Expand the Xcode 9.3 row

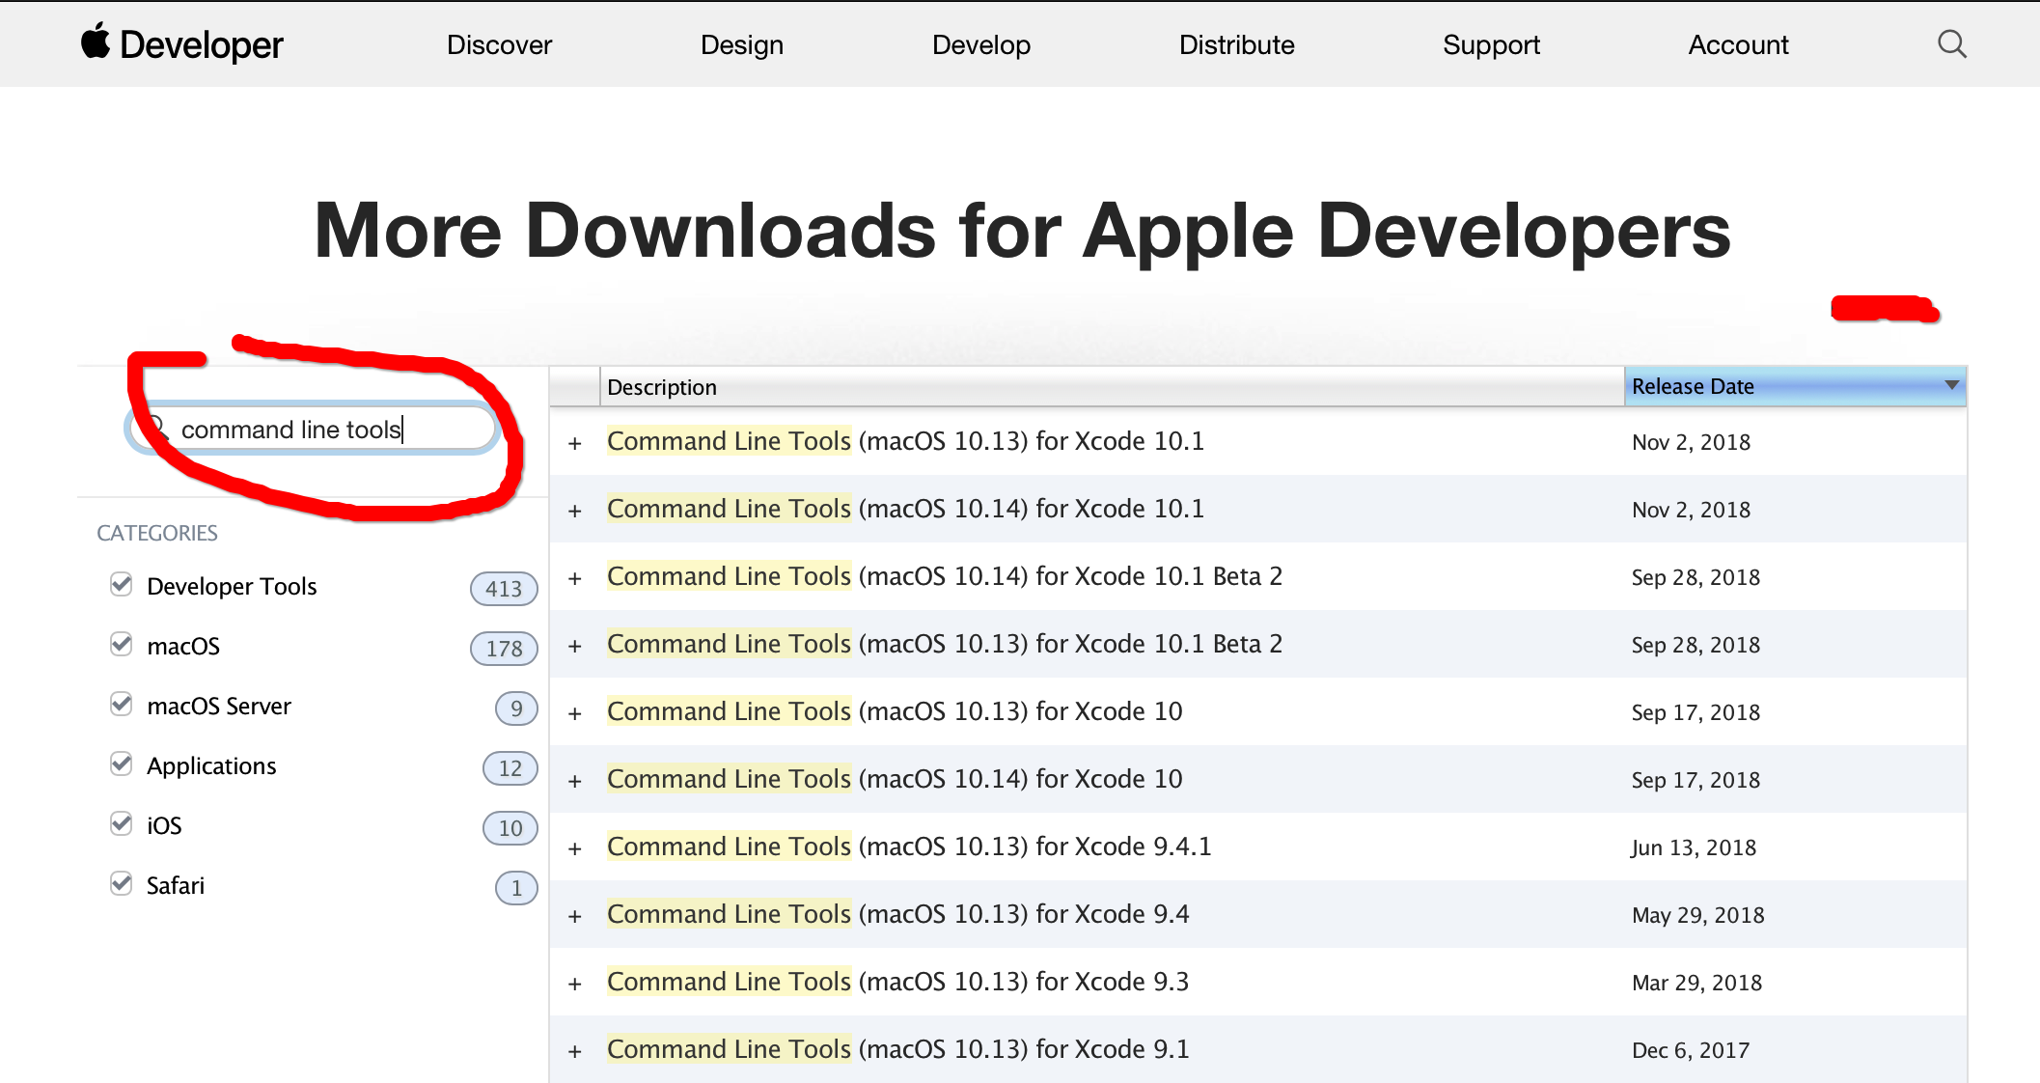(x=575, y=984)
